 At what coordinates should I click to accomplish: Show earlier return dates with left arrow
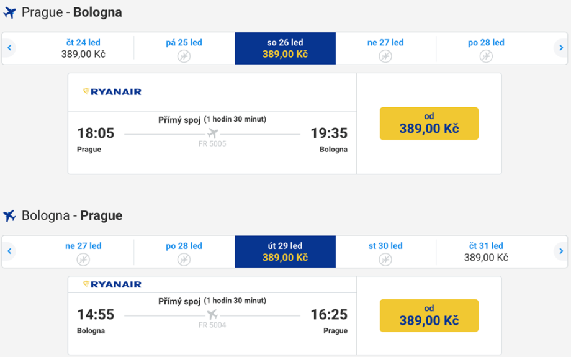point(9,251)
